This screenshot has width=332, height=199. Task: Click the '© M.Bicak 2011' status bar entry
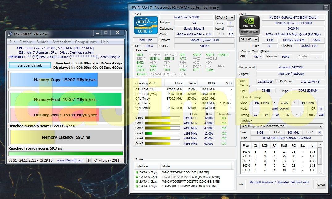[107, 160]
